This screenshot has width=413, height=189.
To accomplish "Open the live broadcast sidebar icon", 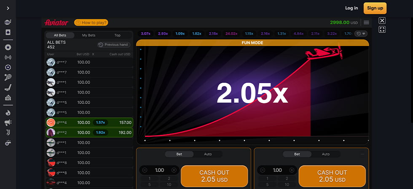I will coord(8,58).
